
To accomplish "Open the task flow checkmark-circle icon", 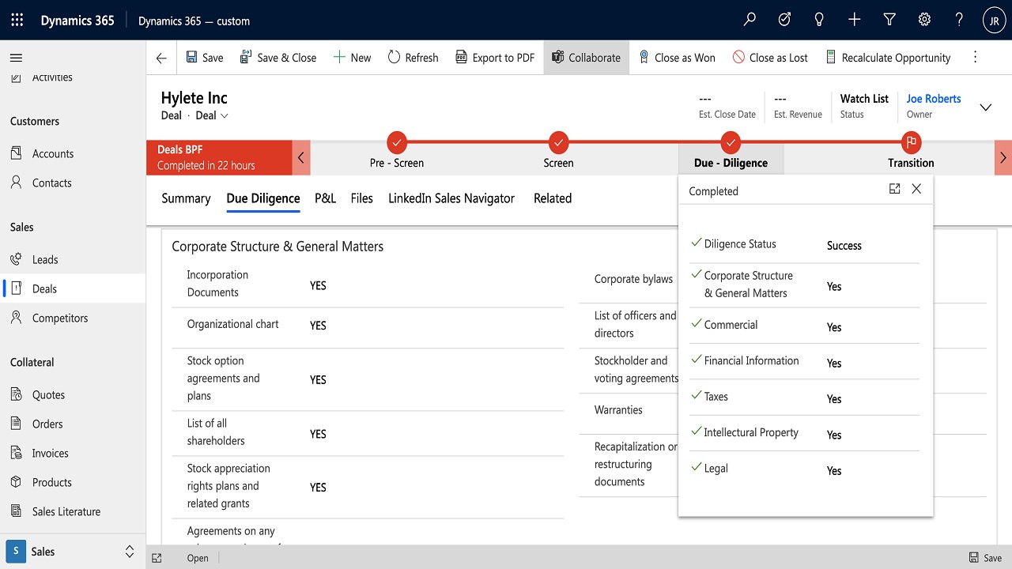I will (784, 21).
